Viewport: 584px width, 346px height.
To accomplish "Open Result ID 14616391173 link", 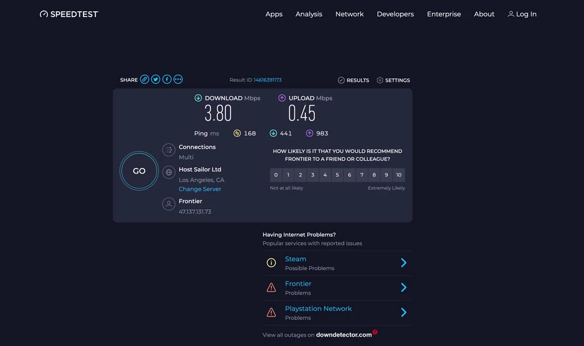I will point(267,80).
